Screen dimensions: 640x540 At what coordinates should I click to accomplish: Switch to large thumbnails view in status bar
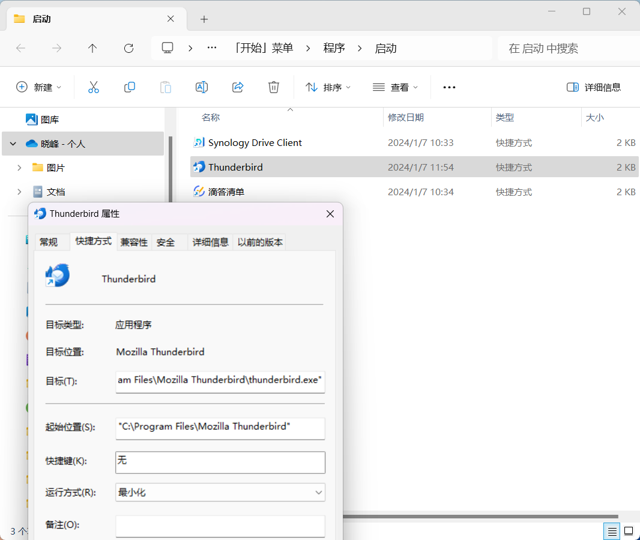629,532
